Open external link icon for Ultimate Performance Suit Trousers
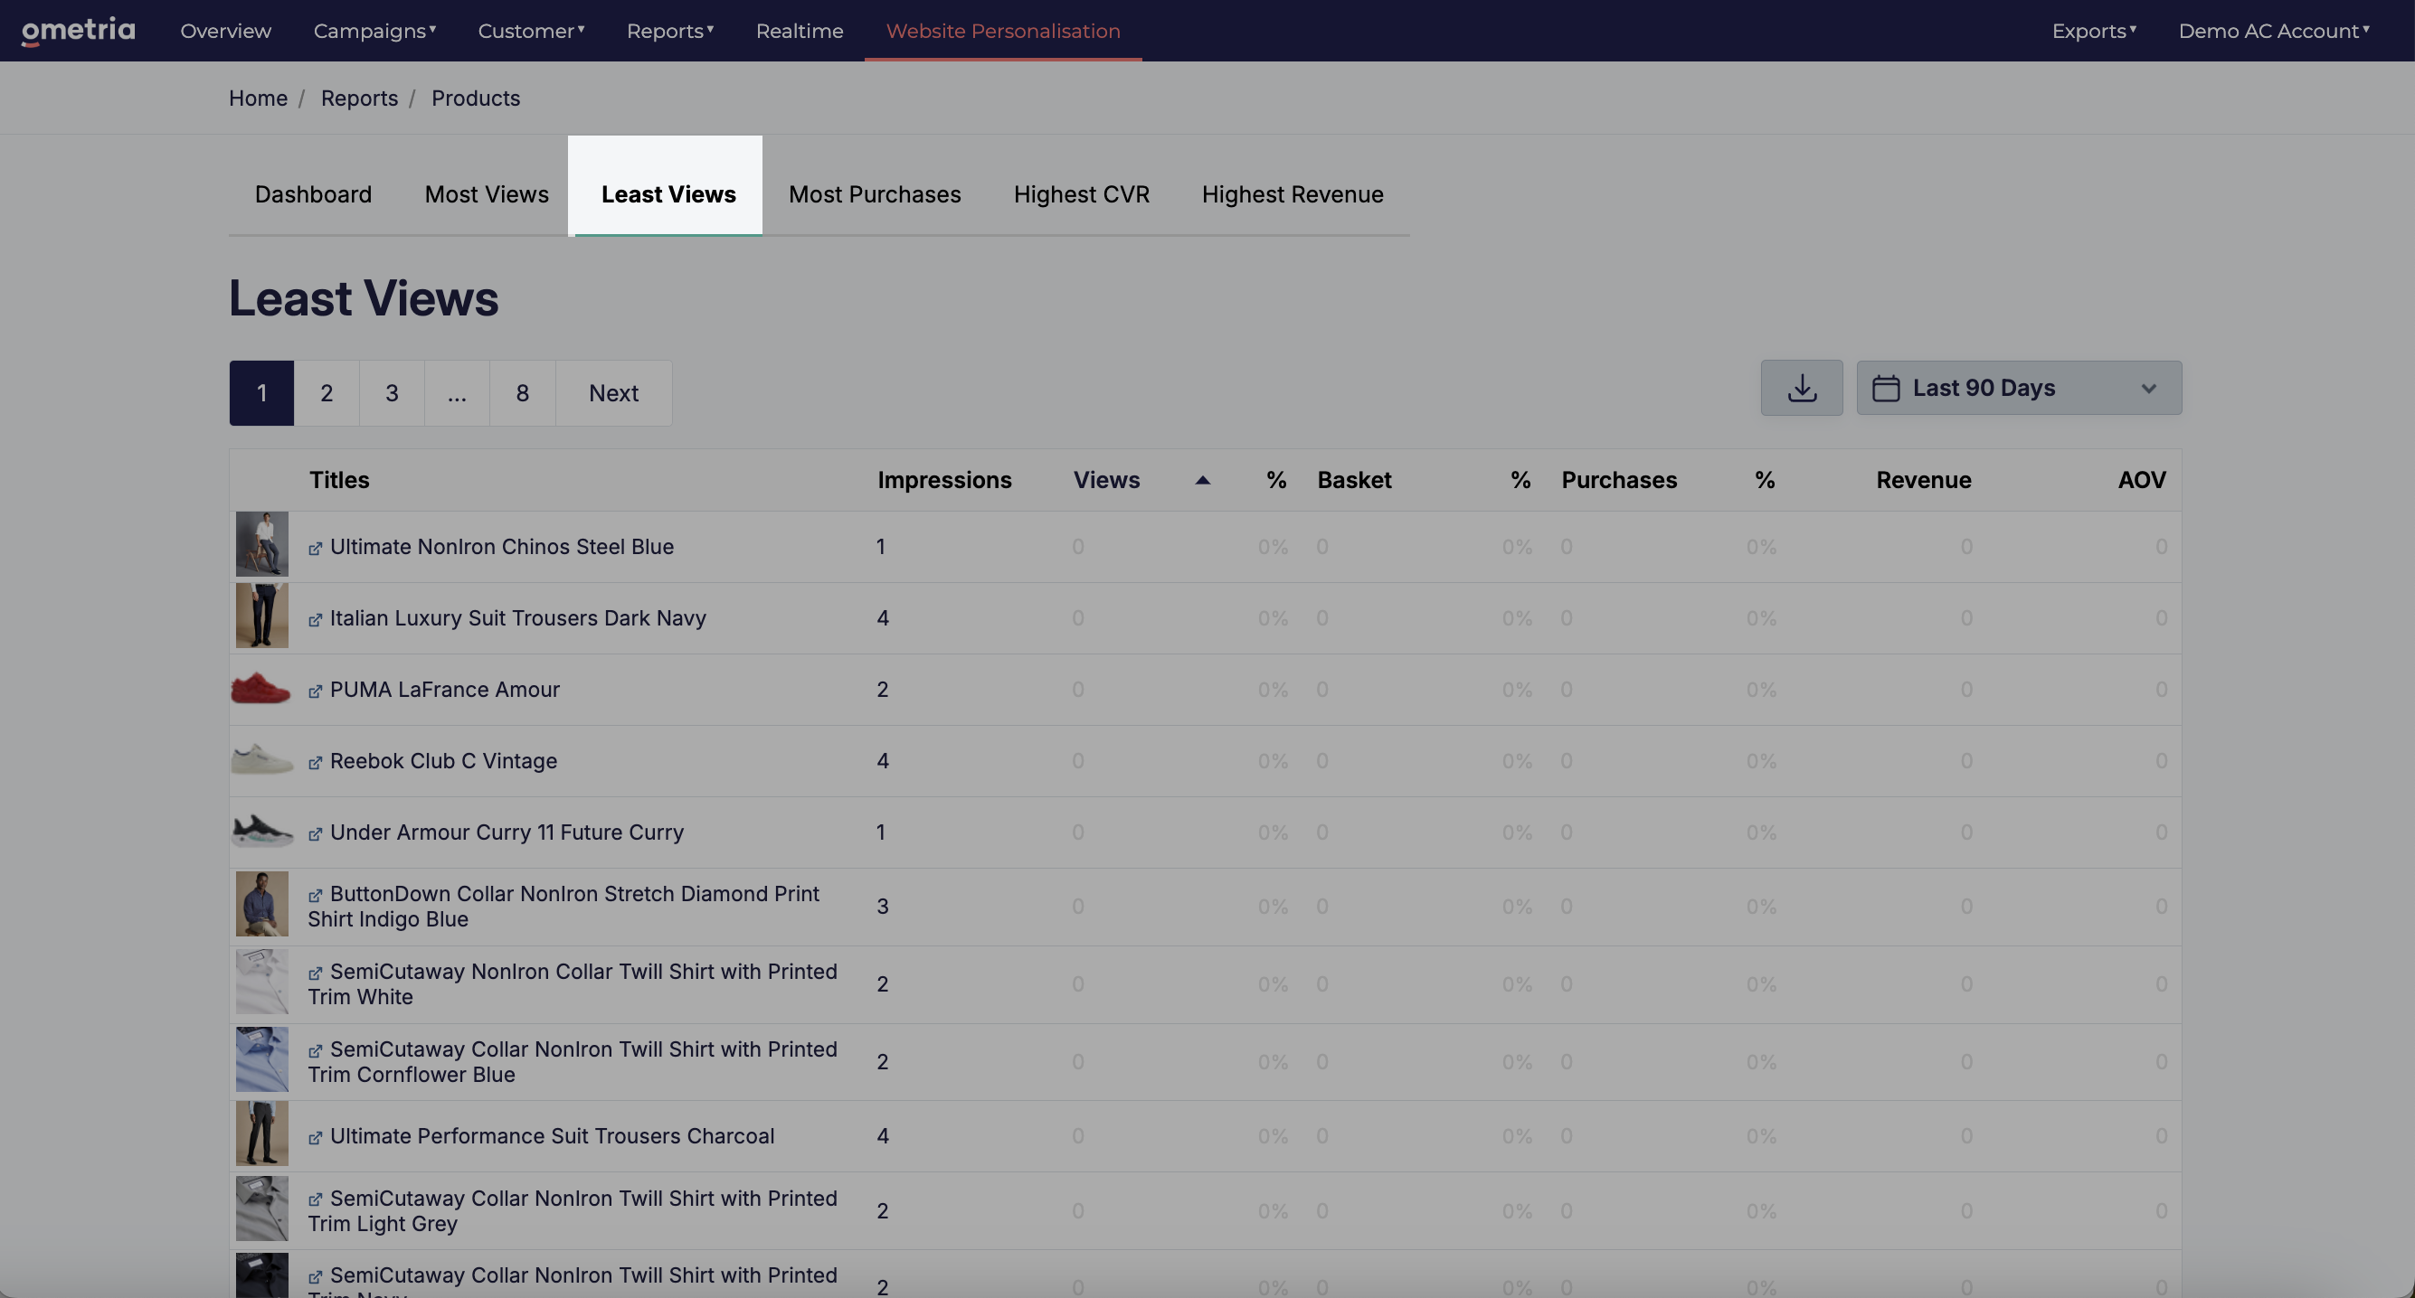Image resolution: width=2415 pixels, height=1298 pixels. coord(315,1138)
